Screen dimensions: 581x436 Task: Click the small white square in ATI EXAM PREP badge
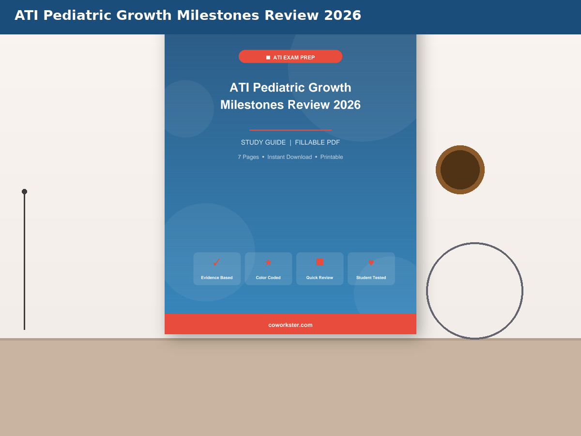[x=268, y=58]
